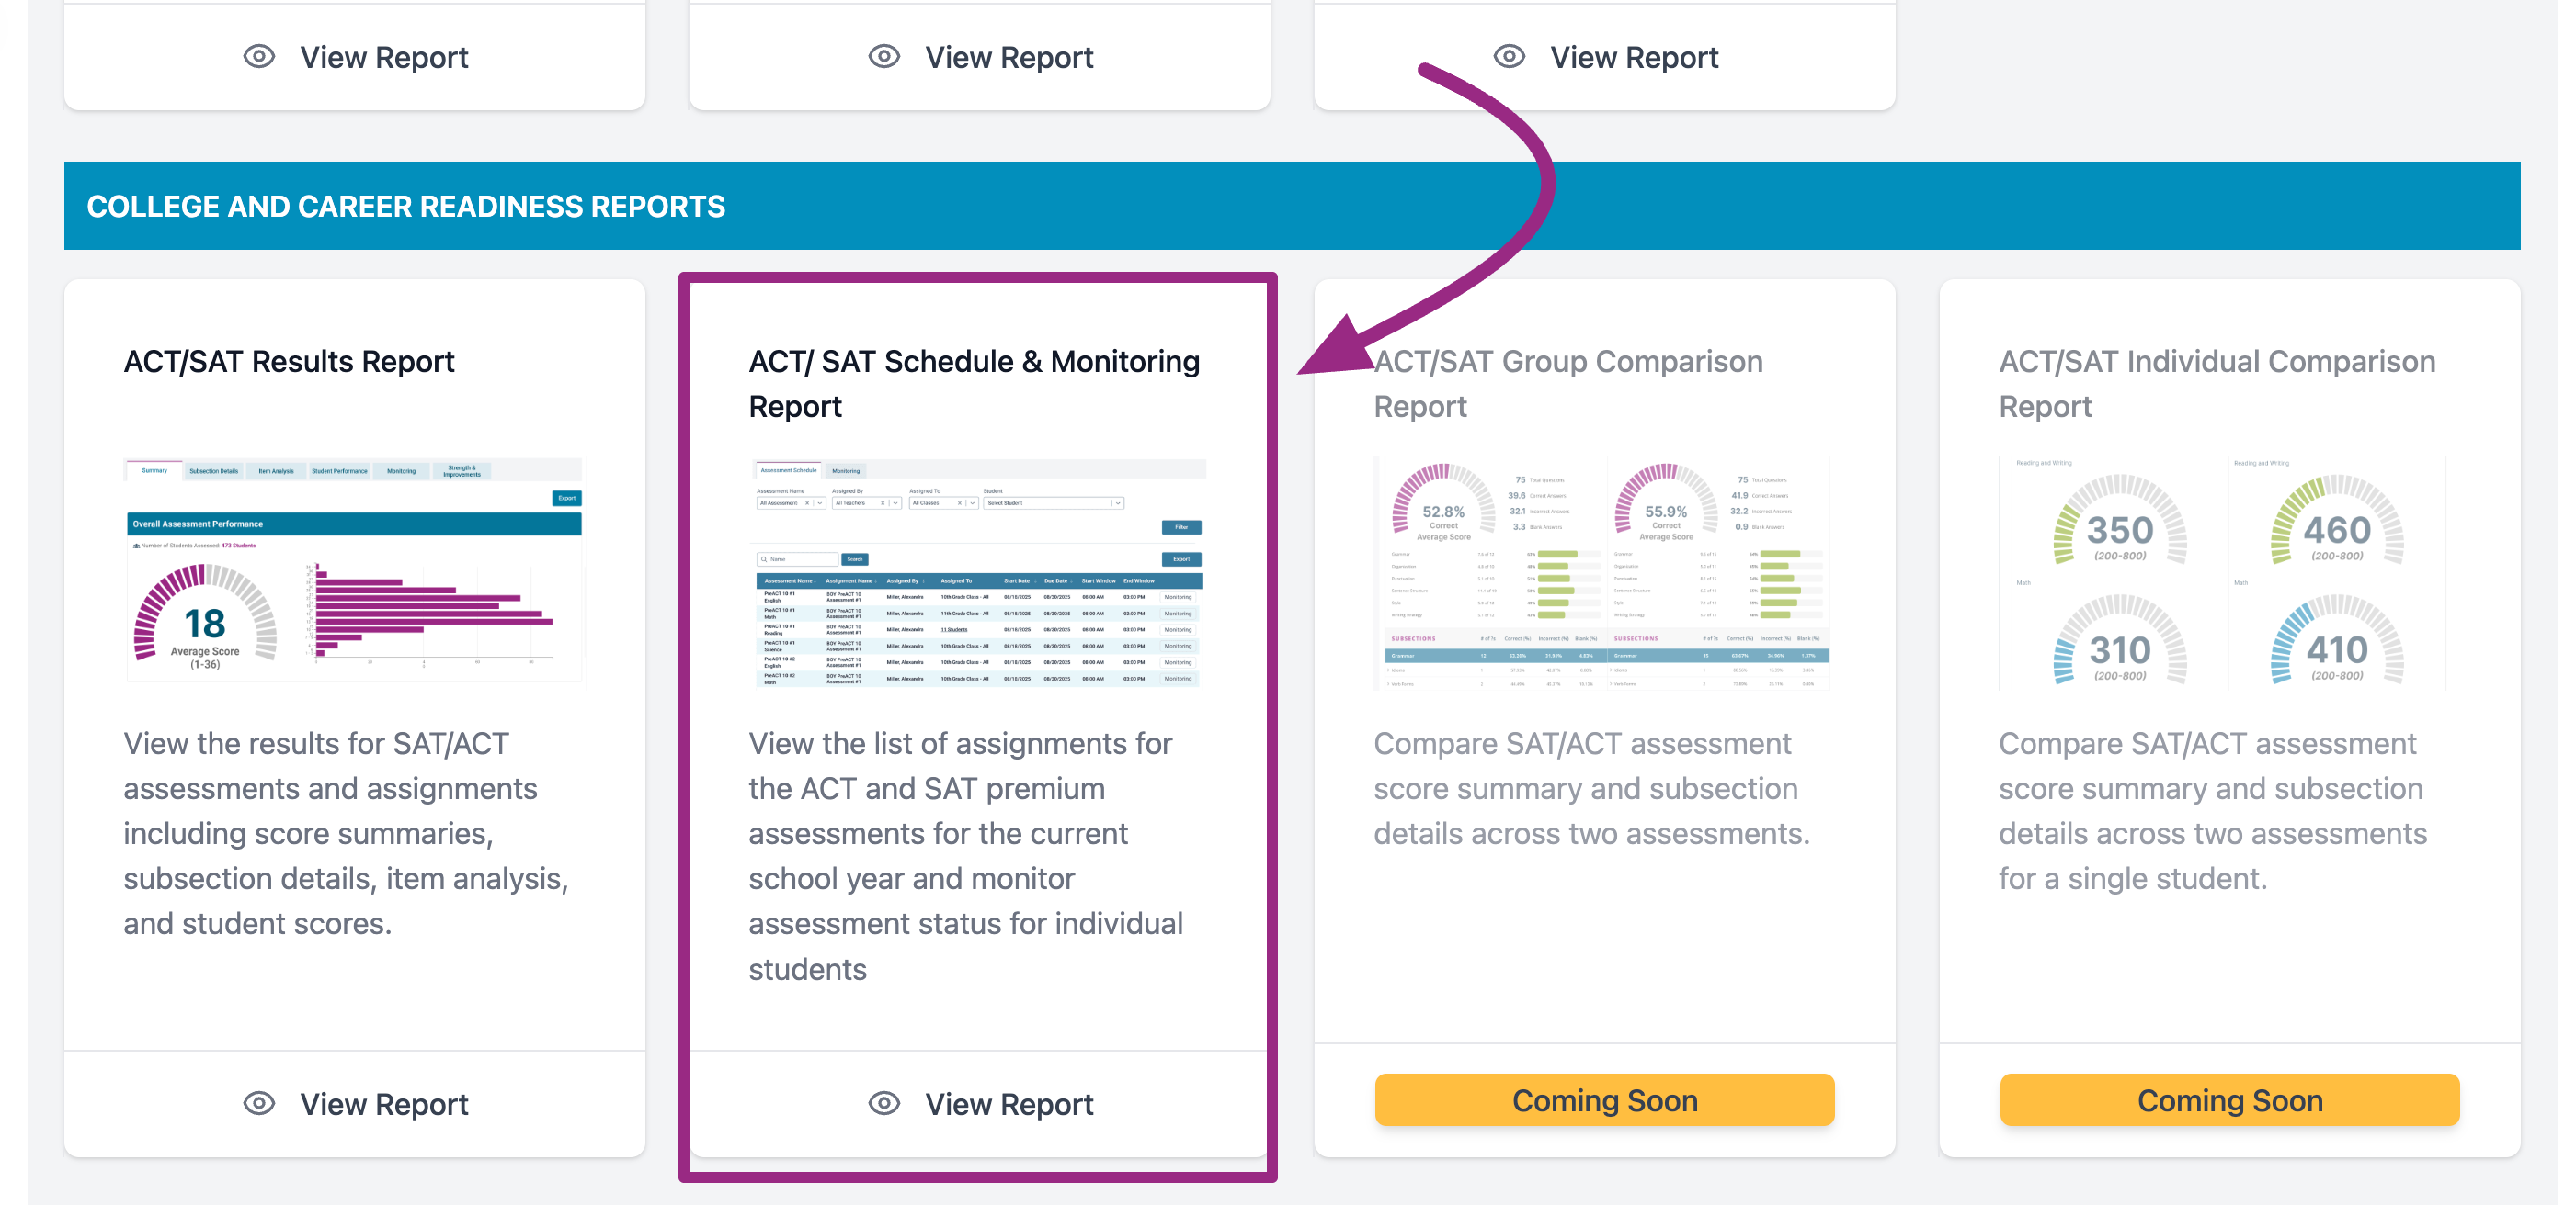2576x1205 pixels.
Task: Click the eye icon in the top-left card footer
Action: coord(259,56)
